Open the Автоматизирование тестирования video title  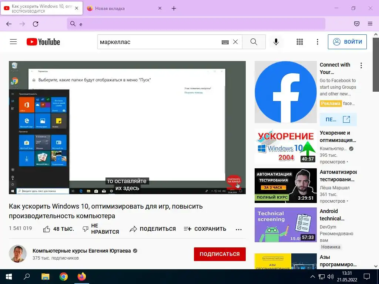click(x=338, y=176)
